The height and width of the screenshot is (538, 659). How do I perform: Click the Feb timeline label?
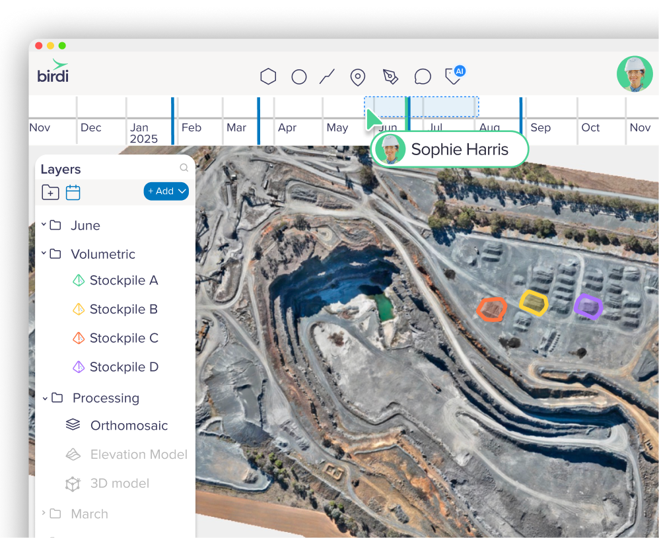coord(191,127)
